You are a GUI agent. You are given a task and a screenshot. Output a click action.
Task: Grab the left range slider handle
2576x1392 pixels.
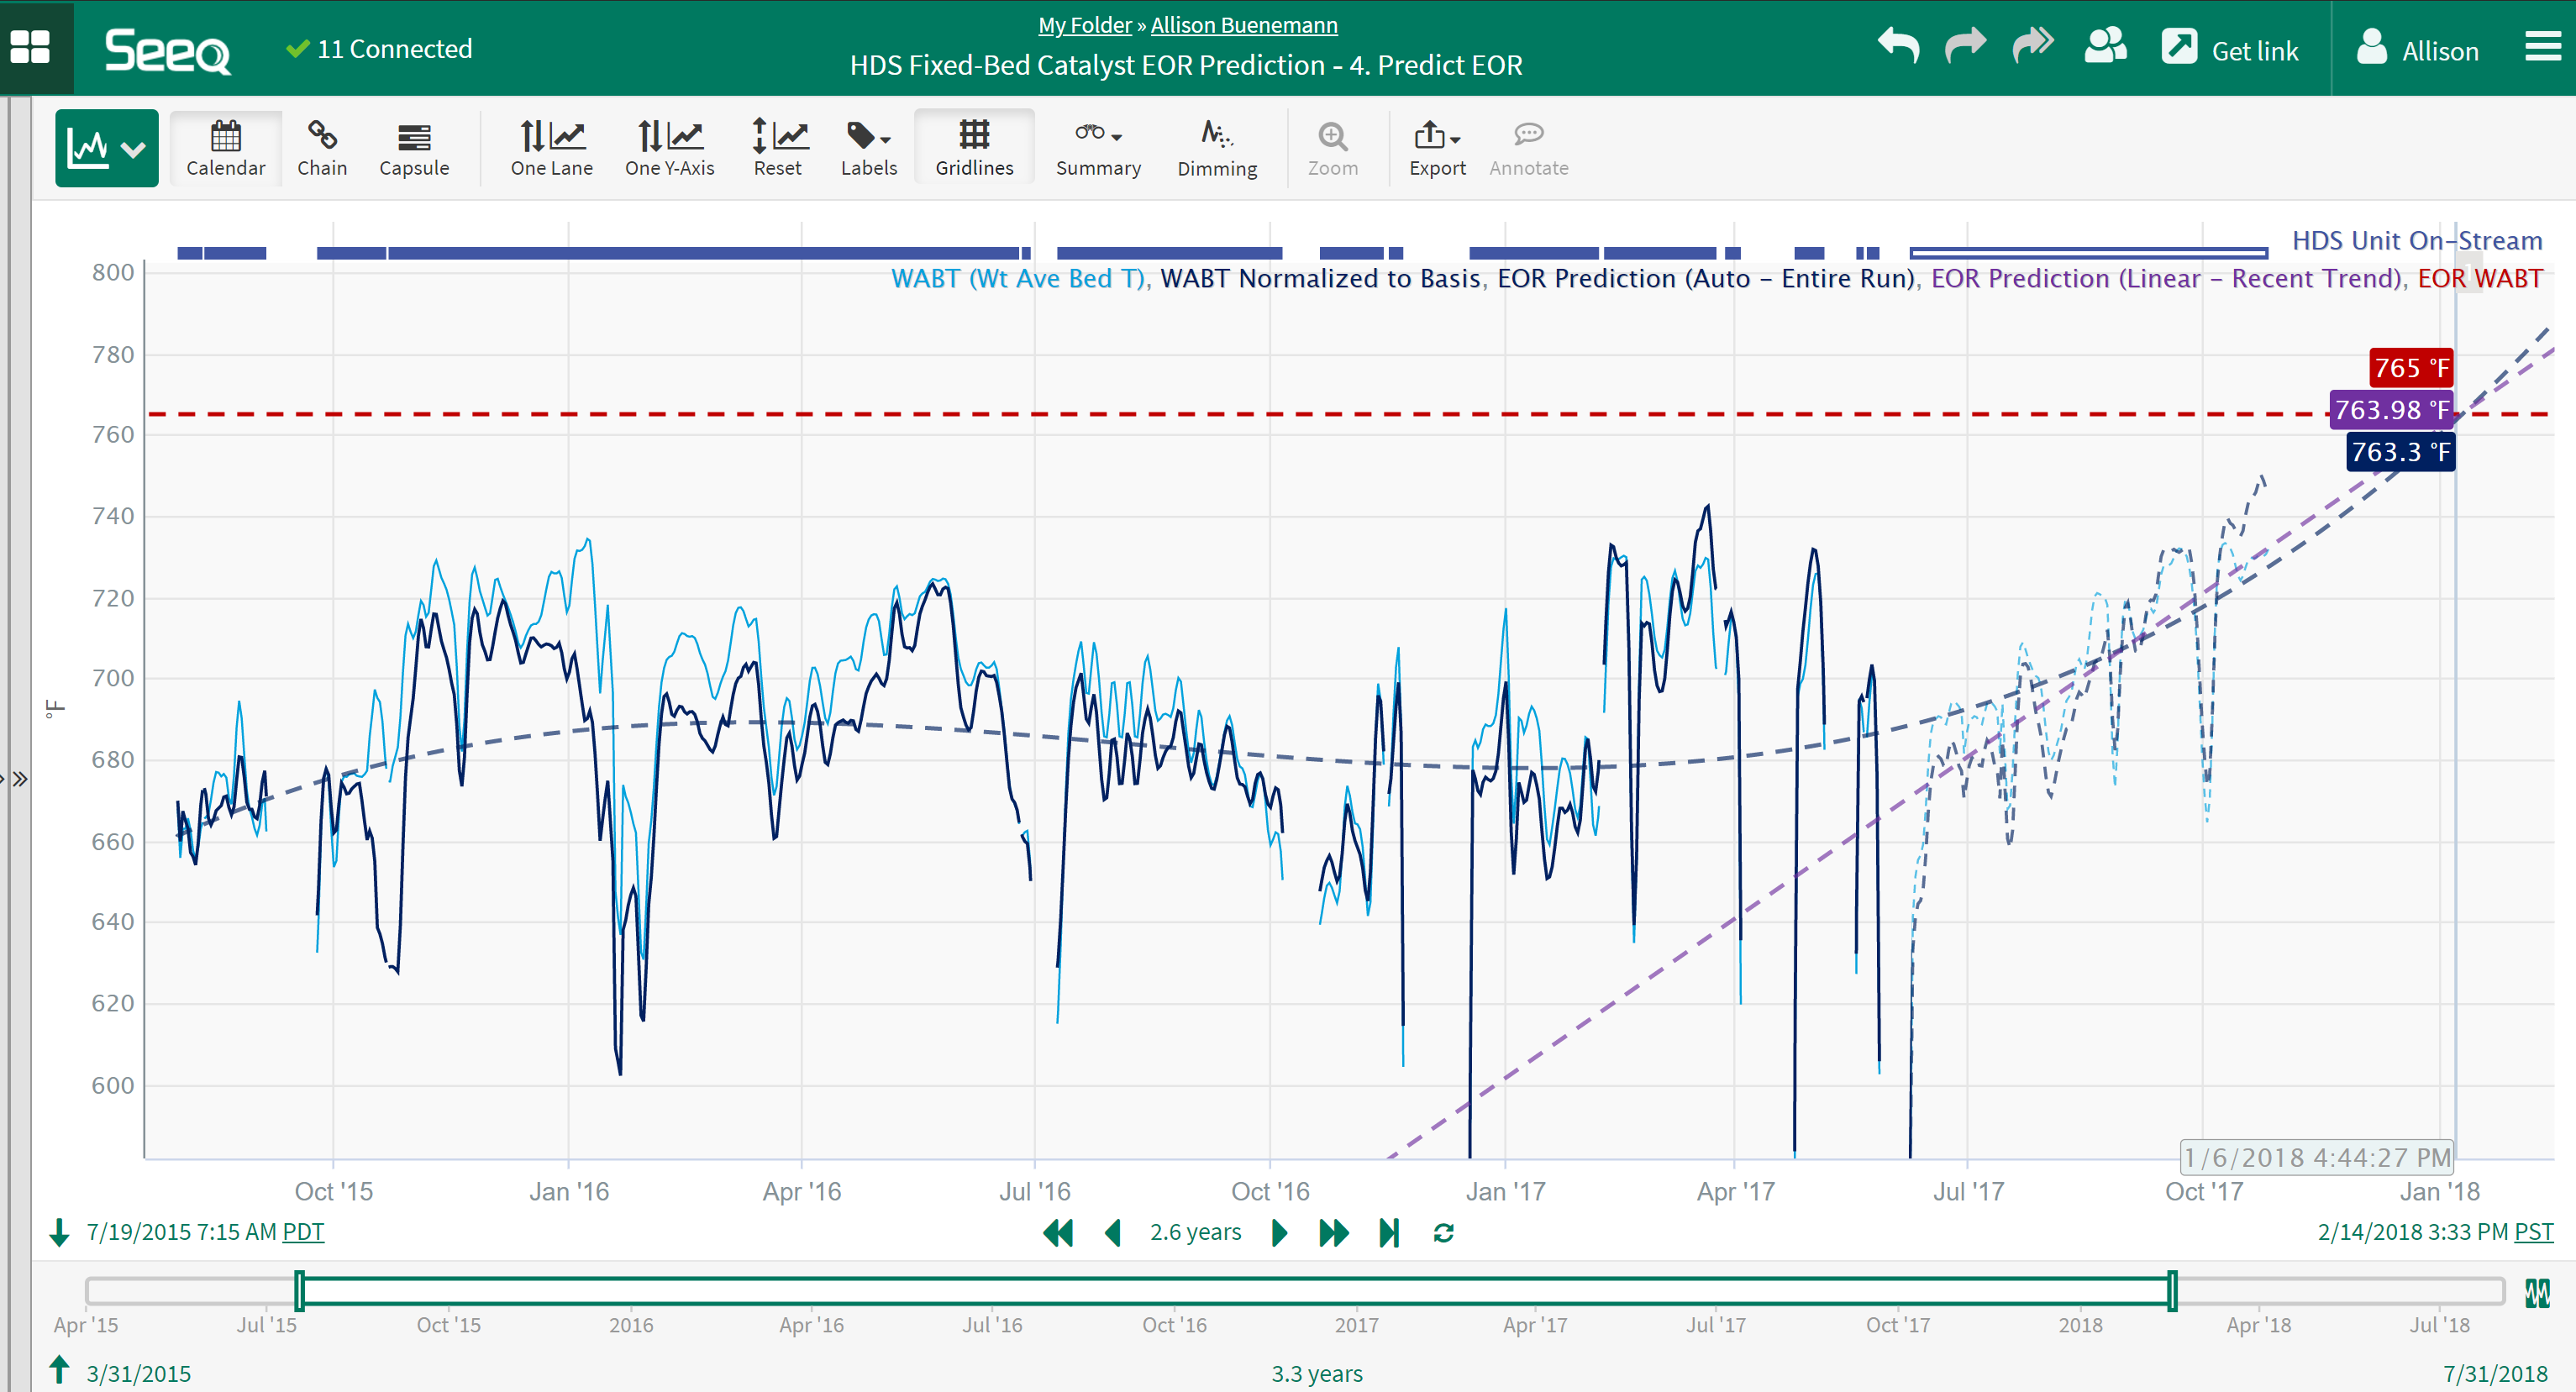coord(299,1291)
